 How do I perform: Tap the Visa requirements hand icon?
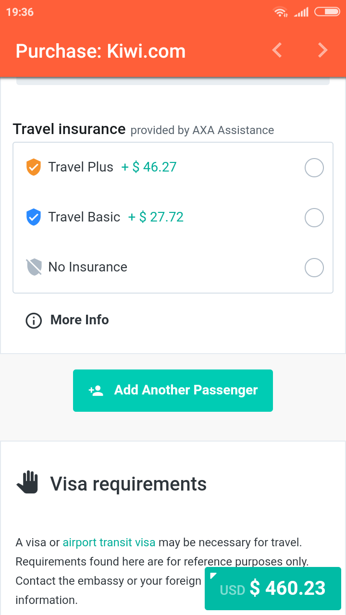coord(28,482)
